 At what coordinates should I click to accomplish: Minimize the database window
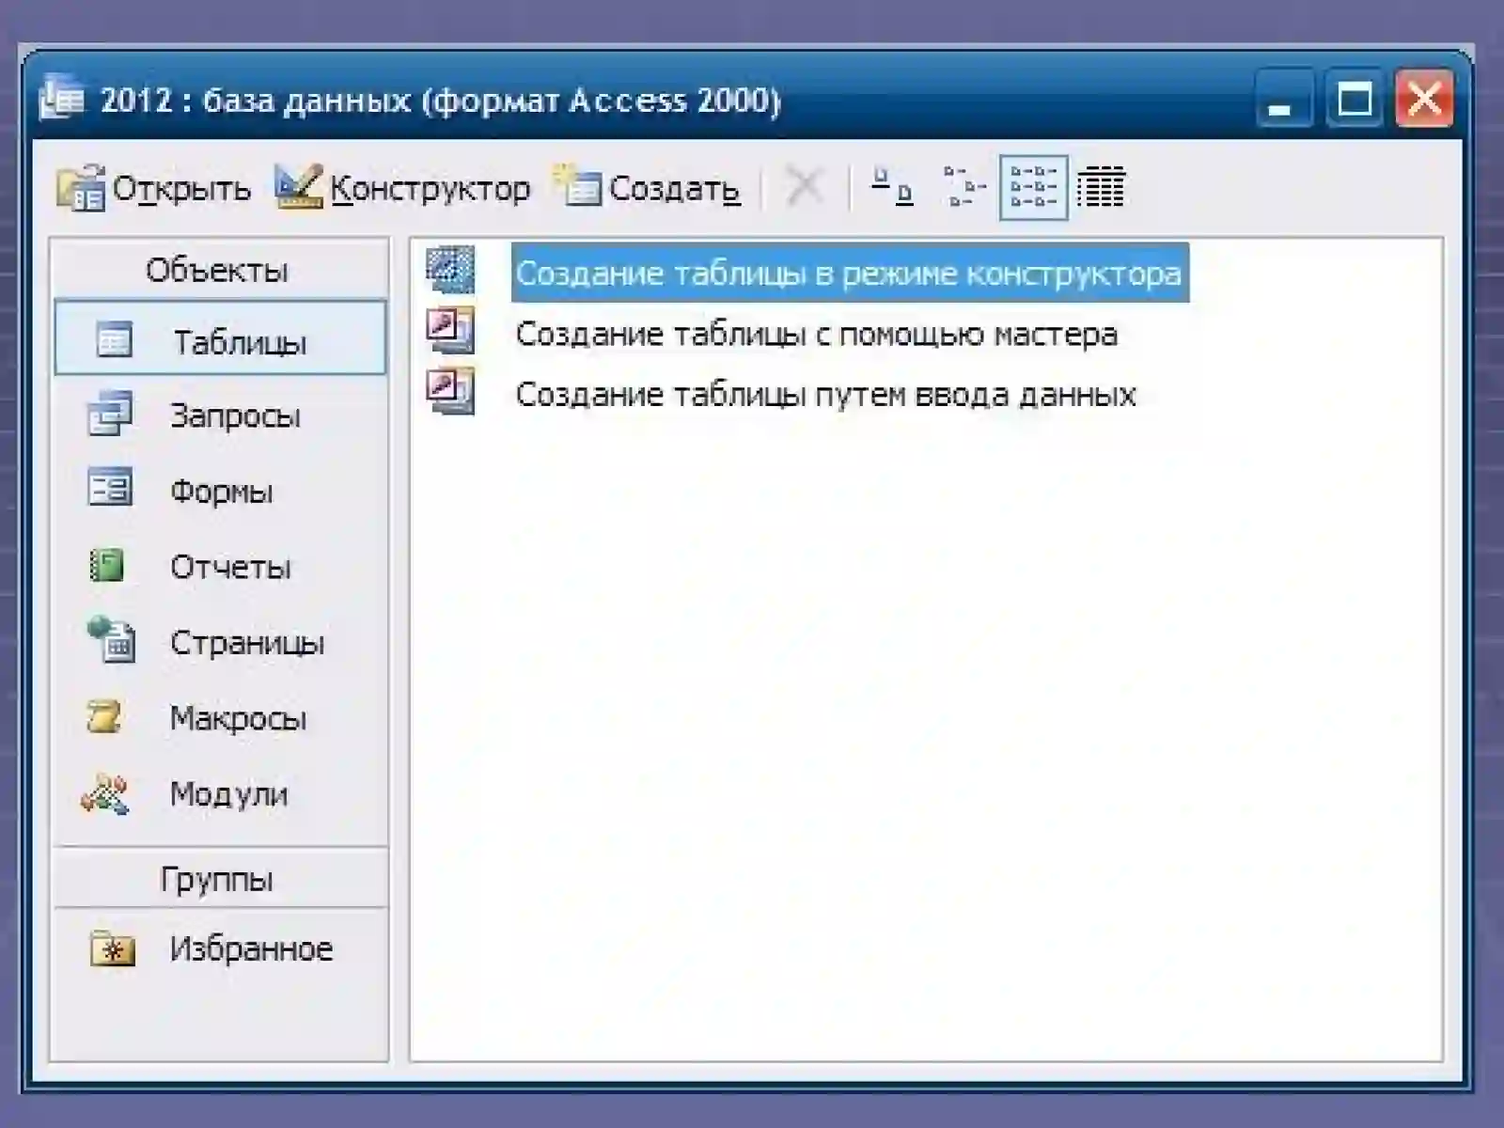click(1284, 98)
